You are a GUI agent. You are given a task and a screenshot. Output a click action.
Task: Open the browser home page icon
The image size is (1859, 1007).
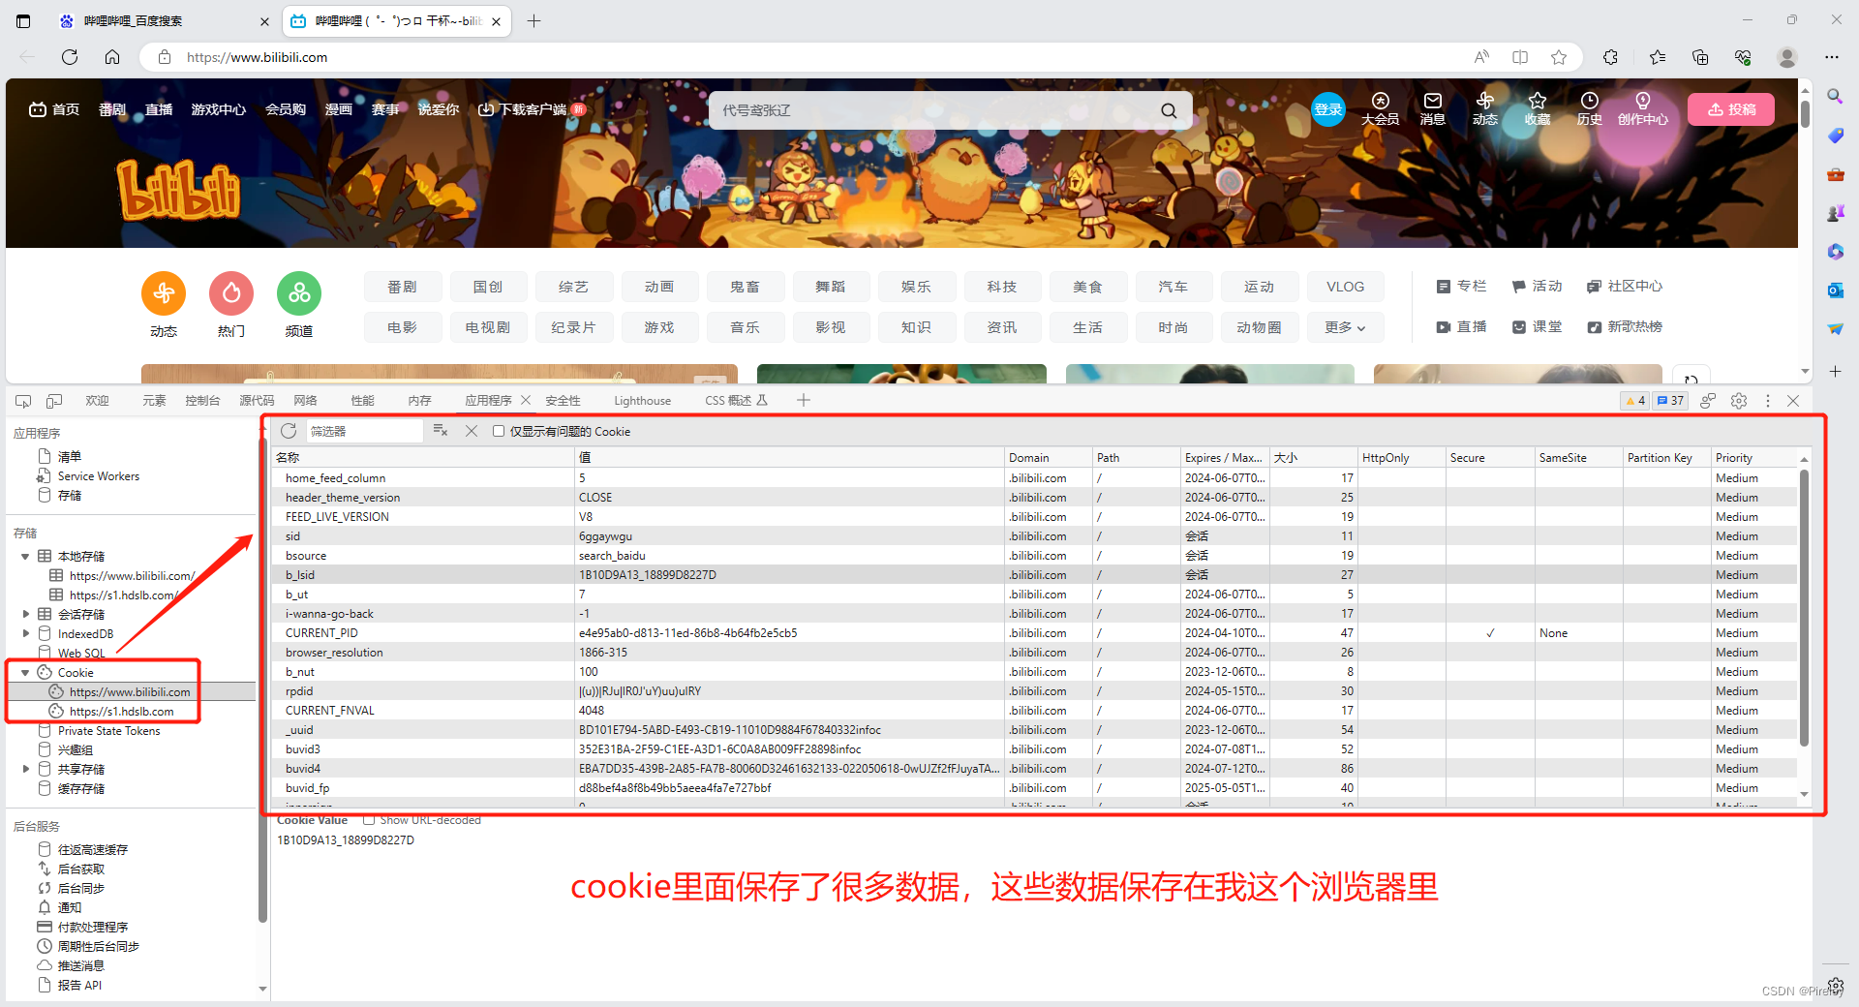pos(112,57)
